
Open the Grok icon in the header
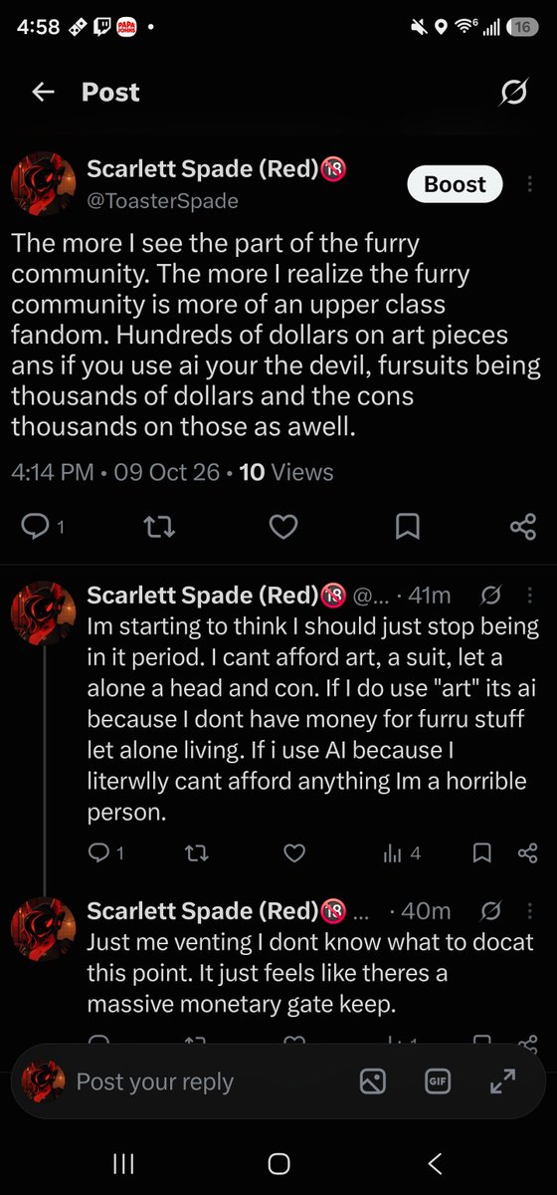[513, 93]
